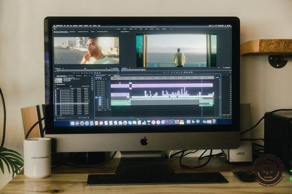Open the Premiere Pro application menu

coord(59,25)
